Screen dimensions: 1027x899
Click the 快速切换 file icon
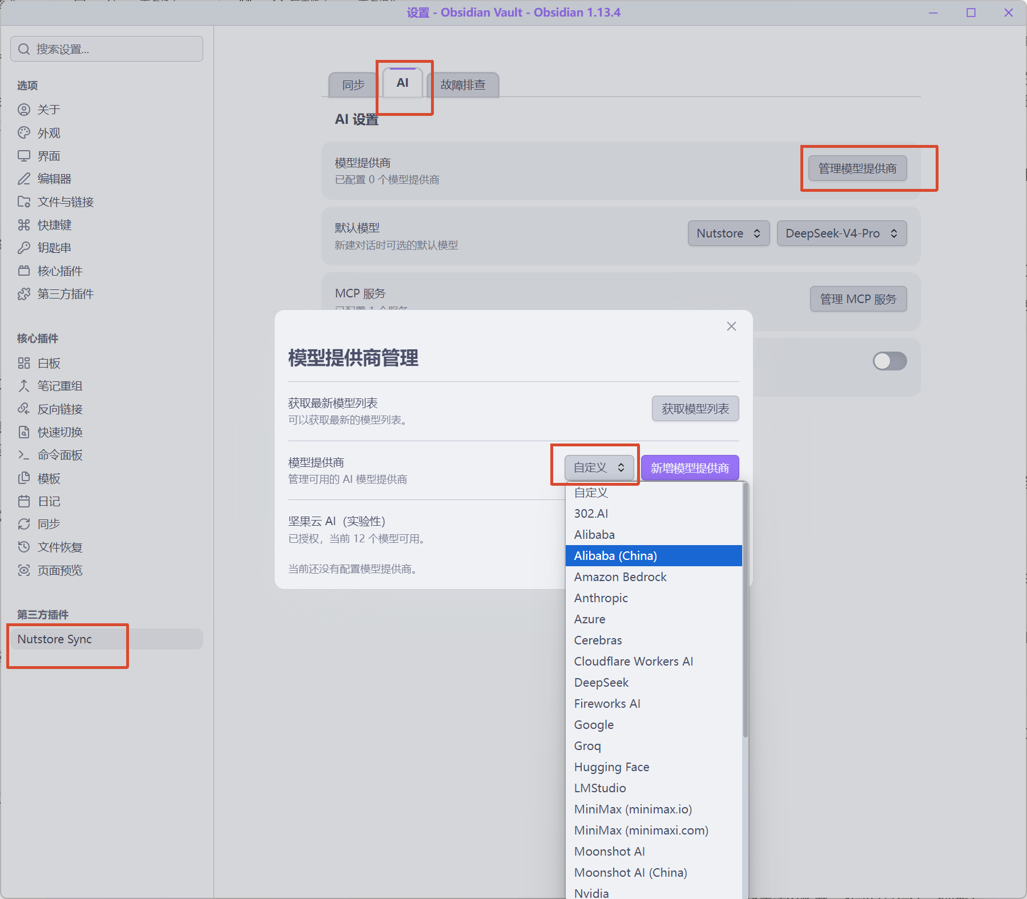[24, 432]
